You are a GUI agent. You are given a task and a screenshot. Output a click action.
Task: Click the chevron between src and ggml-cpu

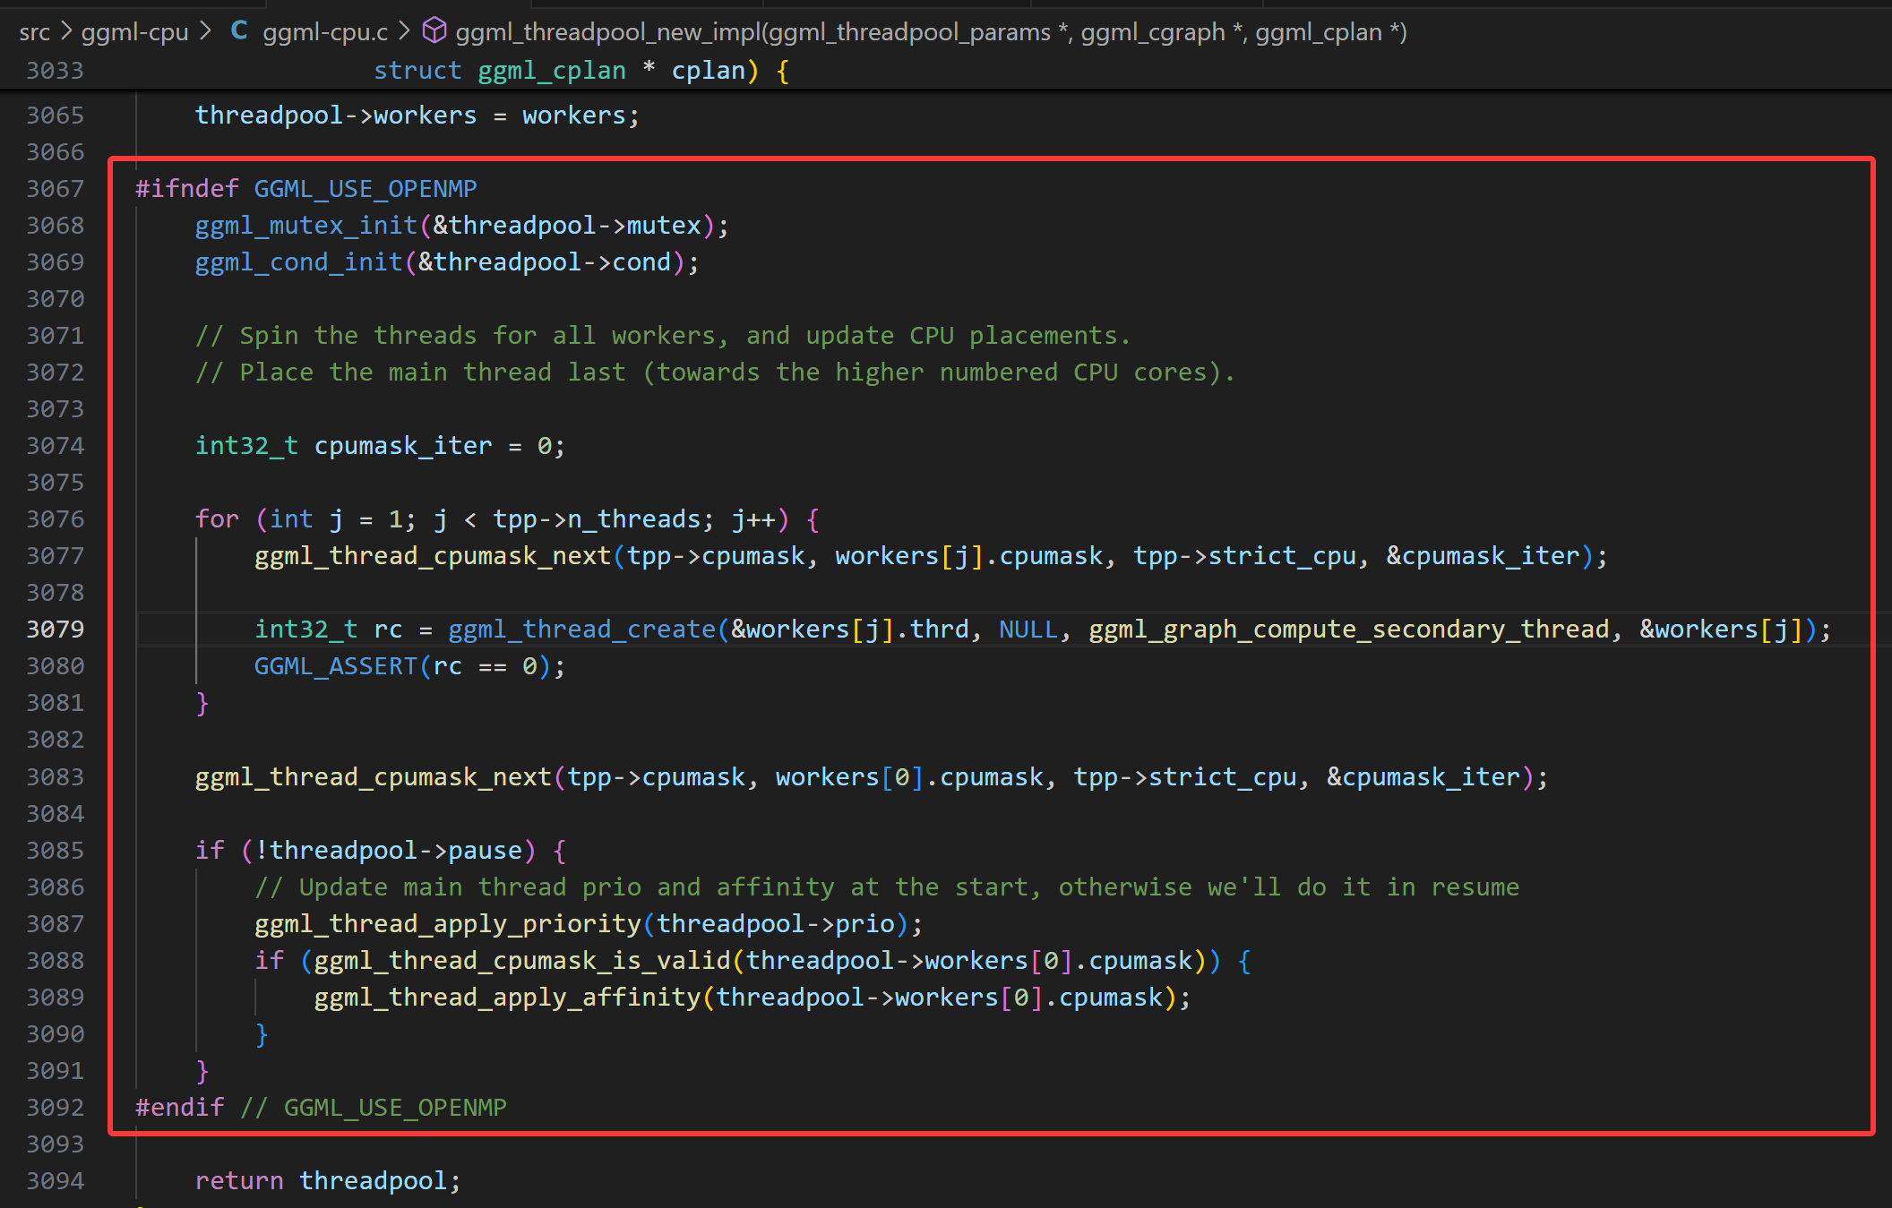click(66, 31)
